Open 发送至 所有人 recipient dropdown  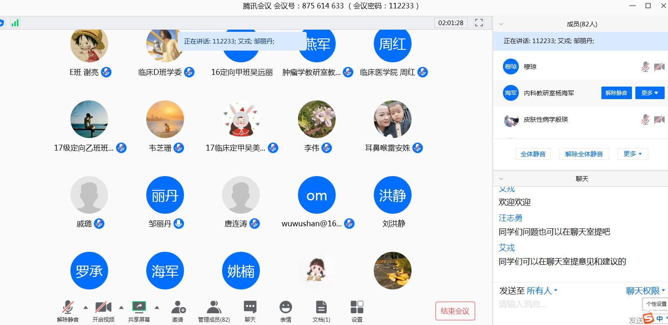tap(541, 290)
